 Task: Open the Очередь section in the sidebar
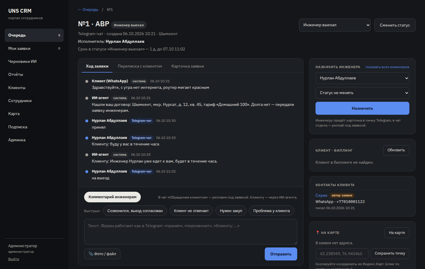point(34,35)
